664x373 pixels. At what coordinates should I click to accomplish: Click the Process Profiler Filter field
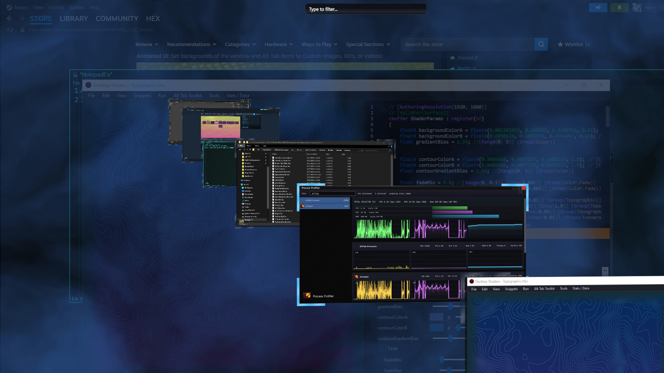click(x=332, y=194)
